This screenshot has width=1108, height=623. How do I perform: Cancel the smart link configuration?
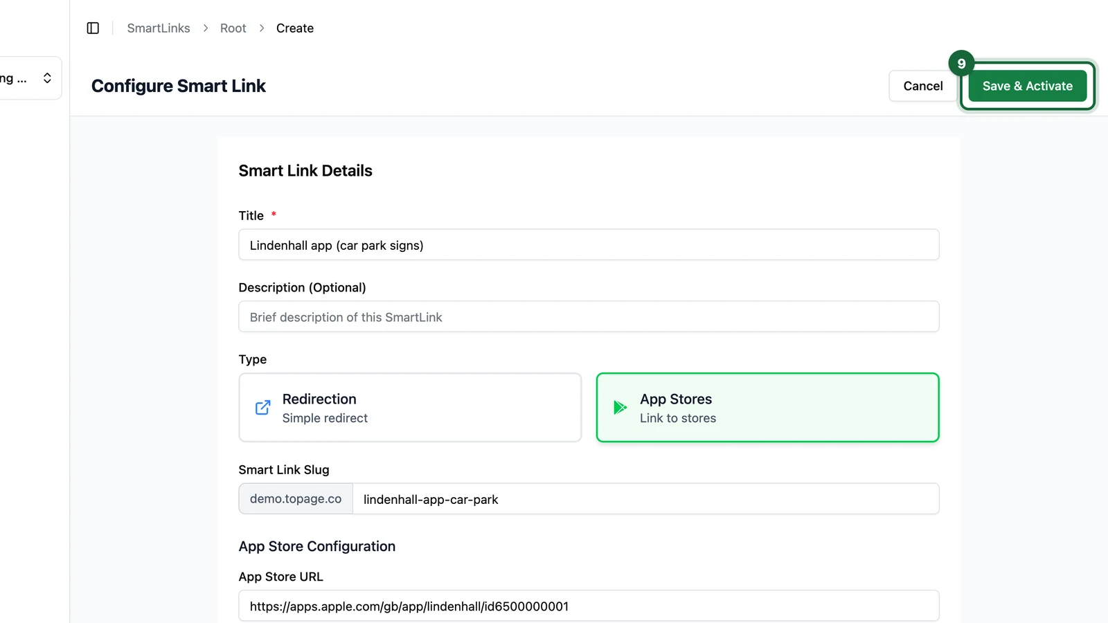[x=923, y=86]
